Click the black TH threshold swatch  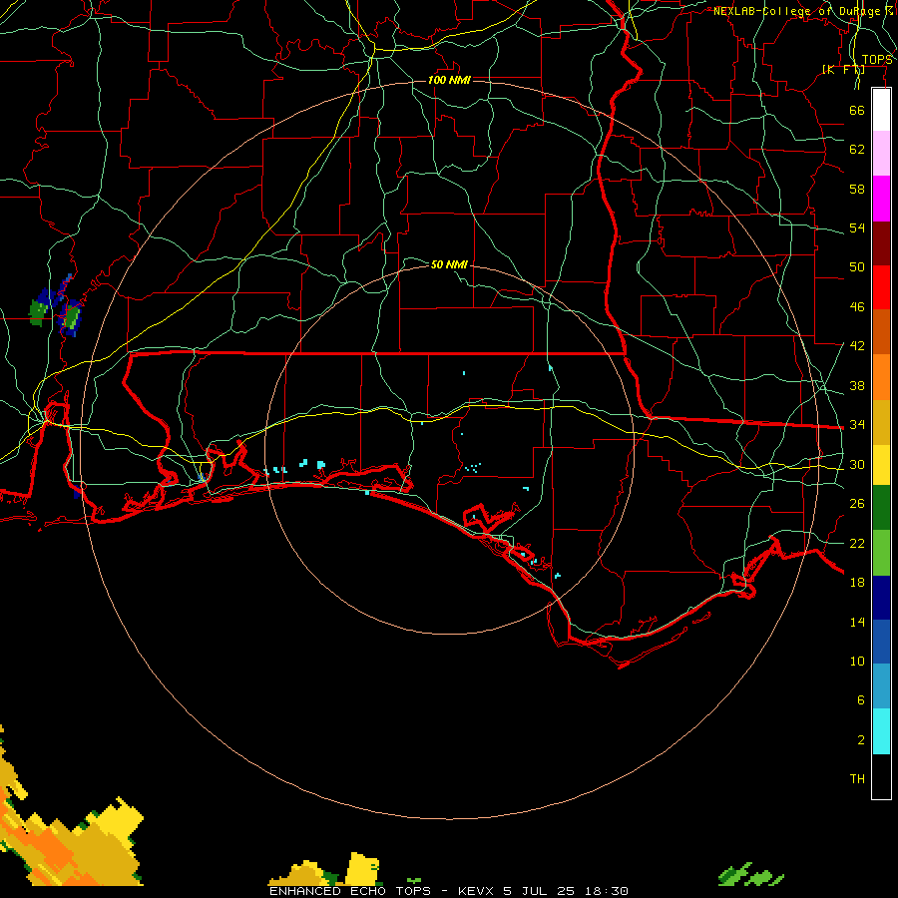pos(881,776)
